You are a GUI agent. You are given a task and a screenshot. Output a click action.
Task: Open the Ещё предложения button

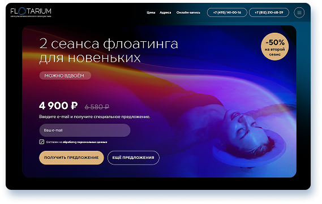[x=134, y=158]
